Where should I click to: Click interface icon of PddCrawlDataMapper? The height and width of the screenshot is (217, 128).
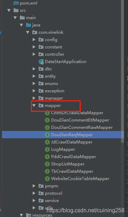point(47,157)
